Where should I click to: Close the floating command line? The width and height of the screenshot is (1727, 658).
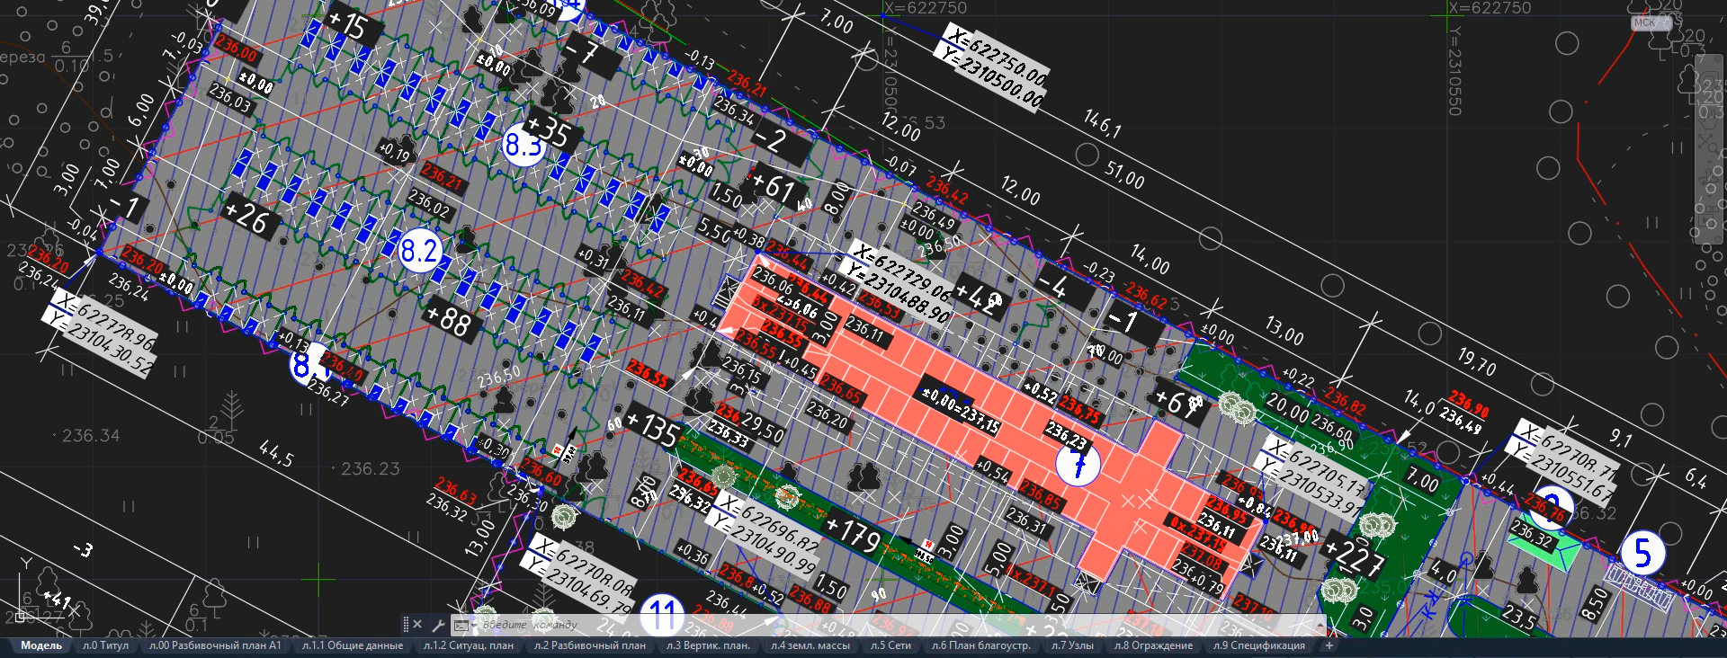pos(417,625)
